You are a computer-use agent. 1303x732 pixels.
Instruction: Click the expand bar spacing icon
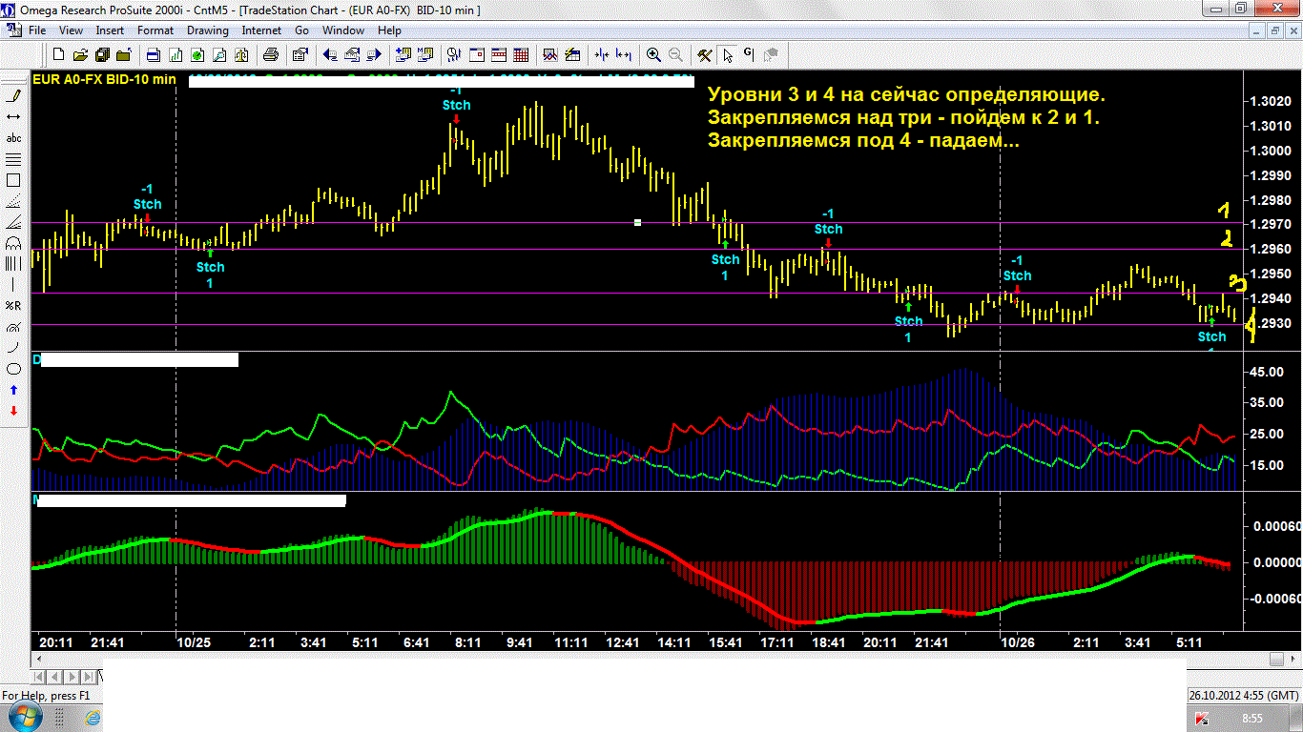[x=624, y=54]
